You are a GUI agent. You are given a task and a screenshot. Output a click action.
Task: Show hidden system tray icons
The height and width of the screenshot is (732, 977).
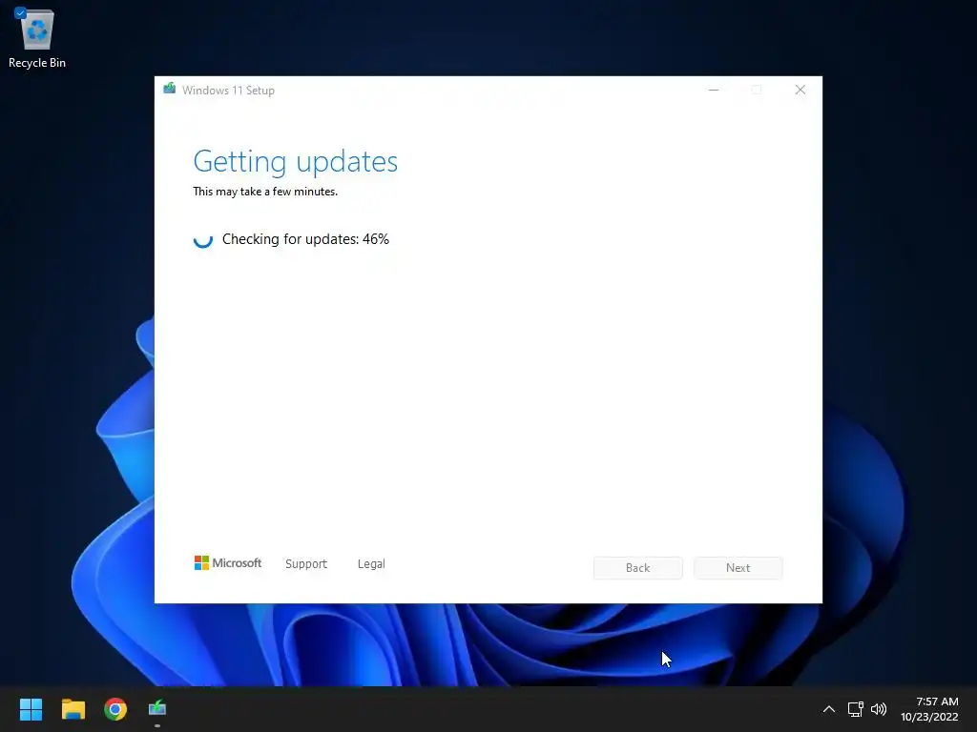pos(829,709)
